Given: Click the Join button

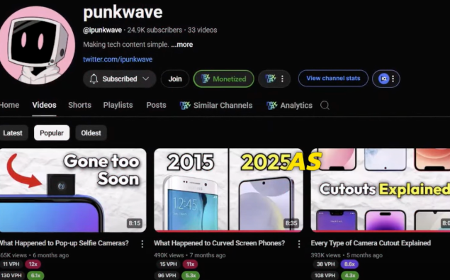Looking at the screenshot, I should tap(175, 79).
